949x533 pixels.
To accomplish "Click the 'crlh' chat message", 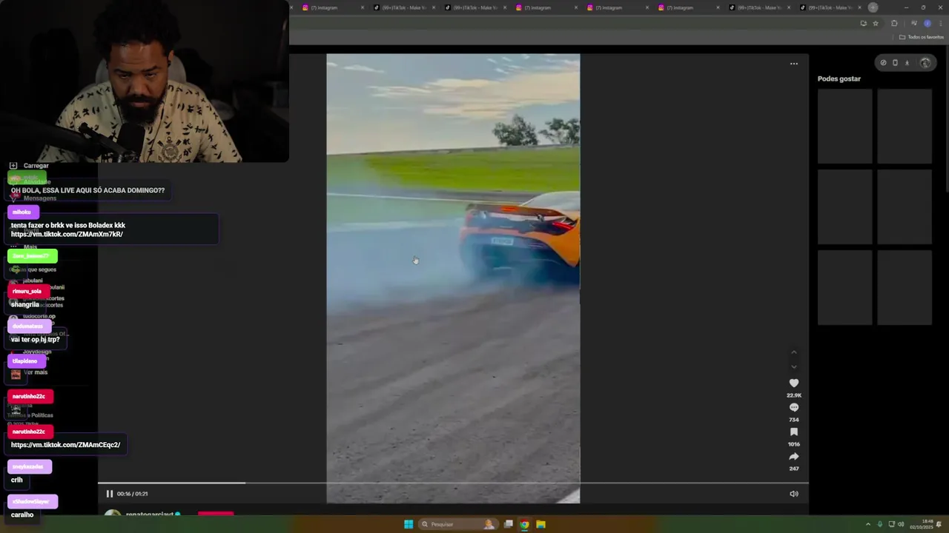I will pos(16,480).
